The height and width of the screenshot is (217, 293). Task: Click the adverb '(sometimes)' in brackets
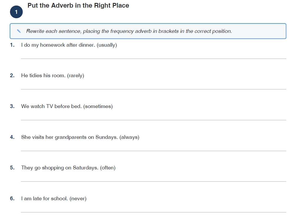(98, 106)
